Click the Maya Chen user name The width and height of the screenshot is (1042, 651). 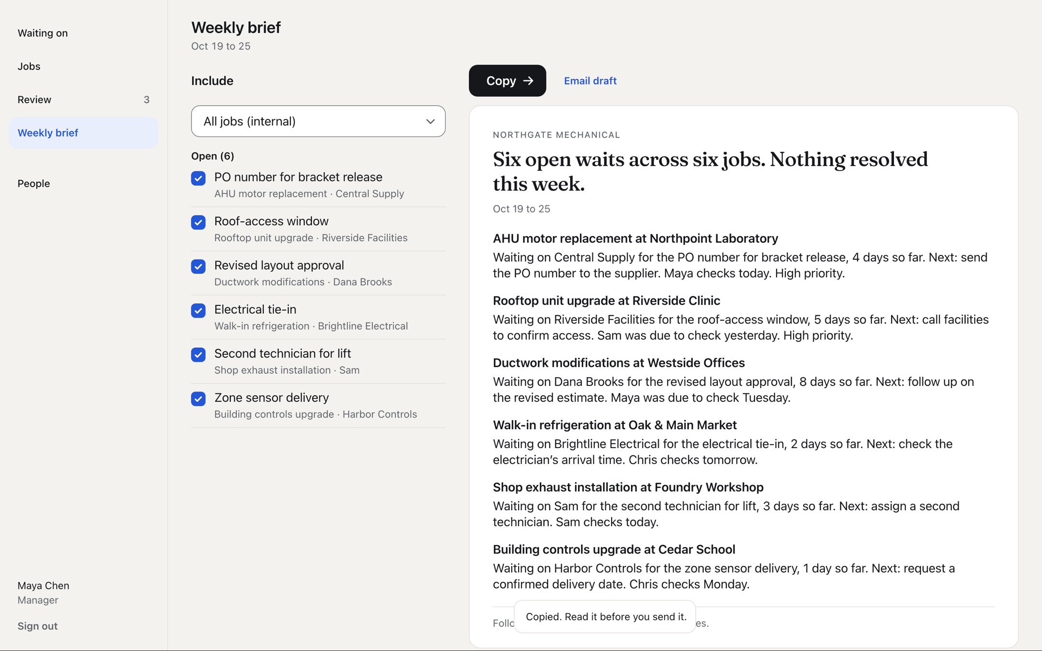(43, 585)
